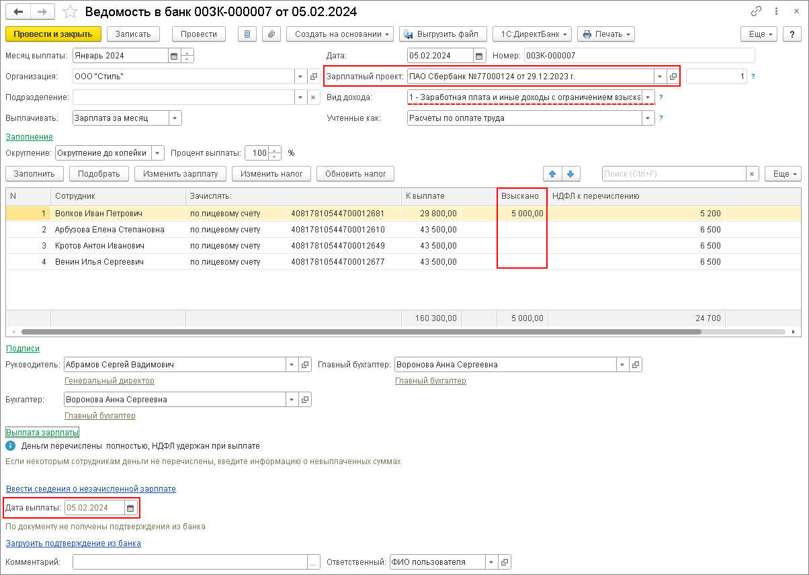
Task: Click the favorite star icon
Action: [70, 12]
